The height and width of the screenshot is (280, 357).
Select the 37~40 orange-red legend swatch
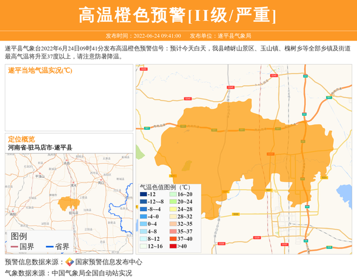(173, 239)
